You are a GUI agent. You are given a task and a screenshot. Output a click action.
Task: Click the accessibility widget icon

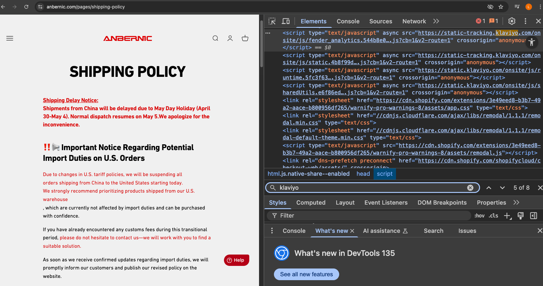tap(532, 42)
